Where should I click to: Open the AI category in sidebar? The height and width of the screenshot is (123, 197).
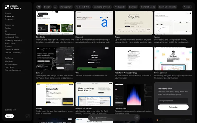tap(6, 31)
